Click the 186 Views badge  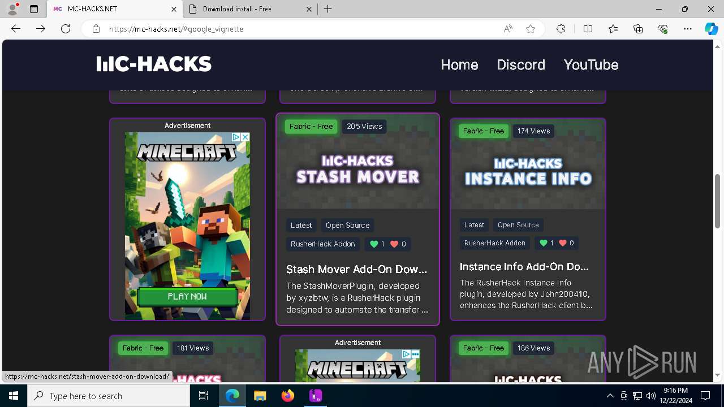point(533,348)
